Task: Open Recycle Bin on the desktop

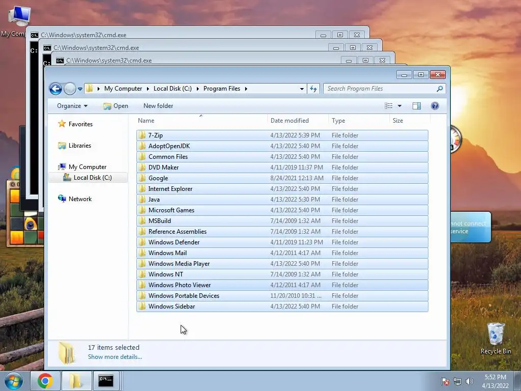Action: [496, 339]
